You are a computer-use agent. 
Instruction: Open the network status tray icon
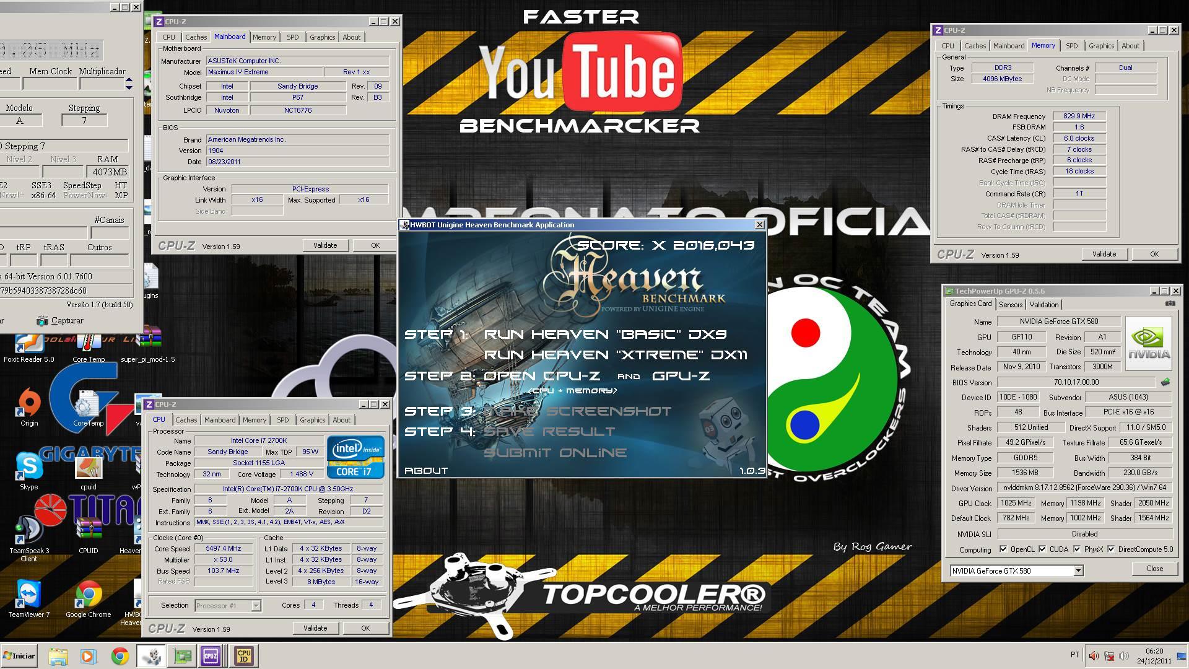[1110, 656]
